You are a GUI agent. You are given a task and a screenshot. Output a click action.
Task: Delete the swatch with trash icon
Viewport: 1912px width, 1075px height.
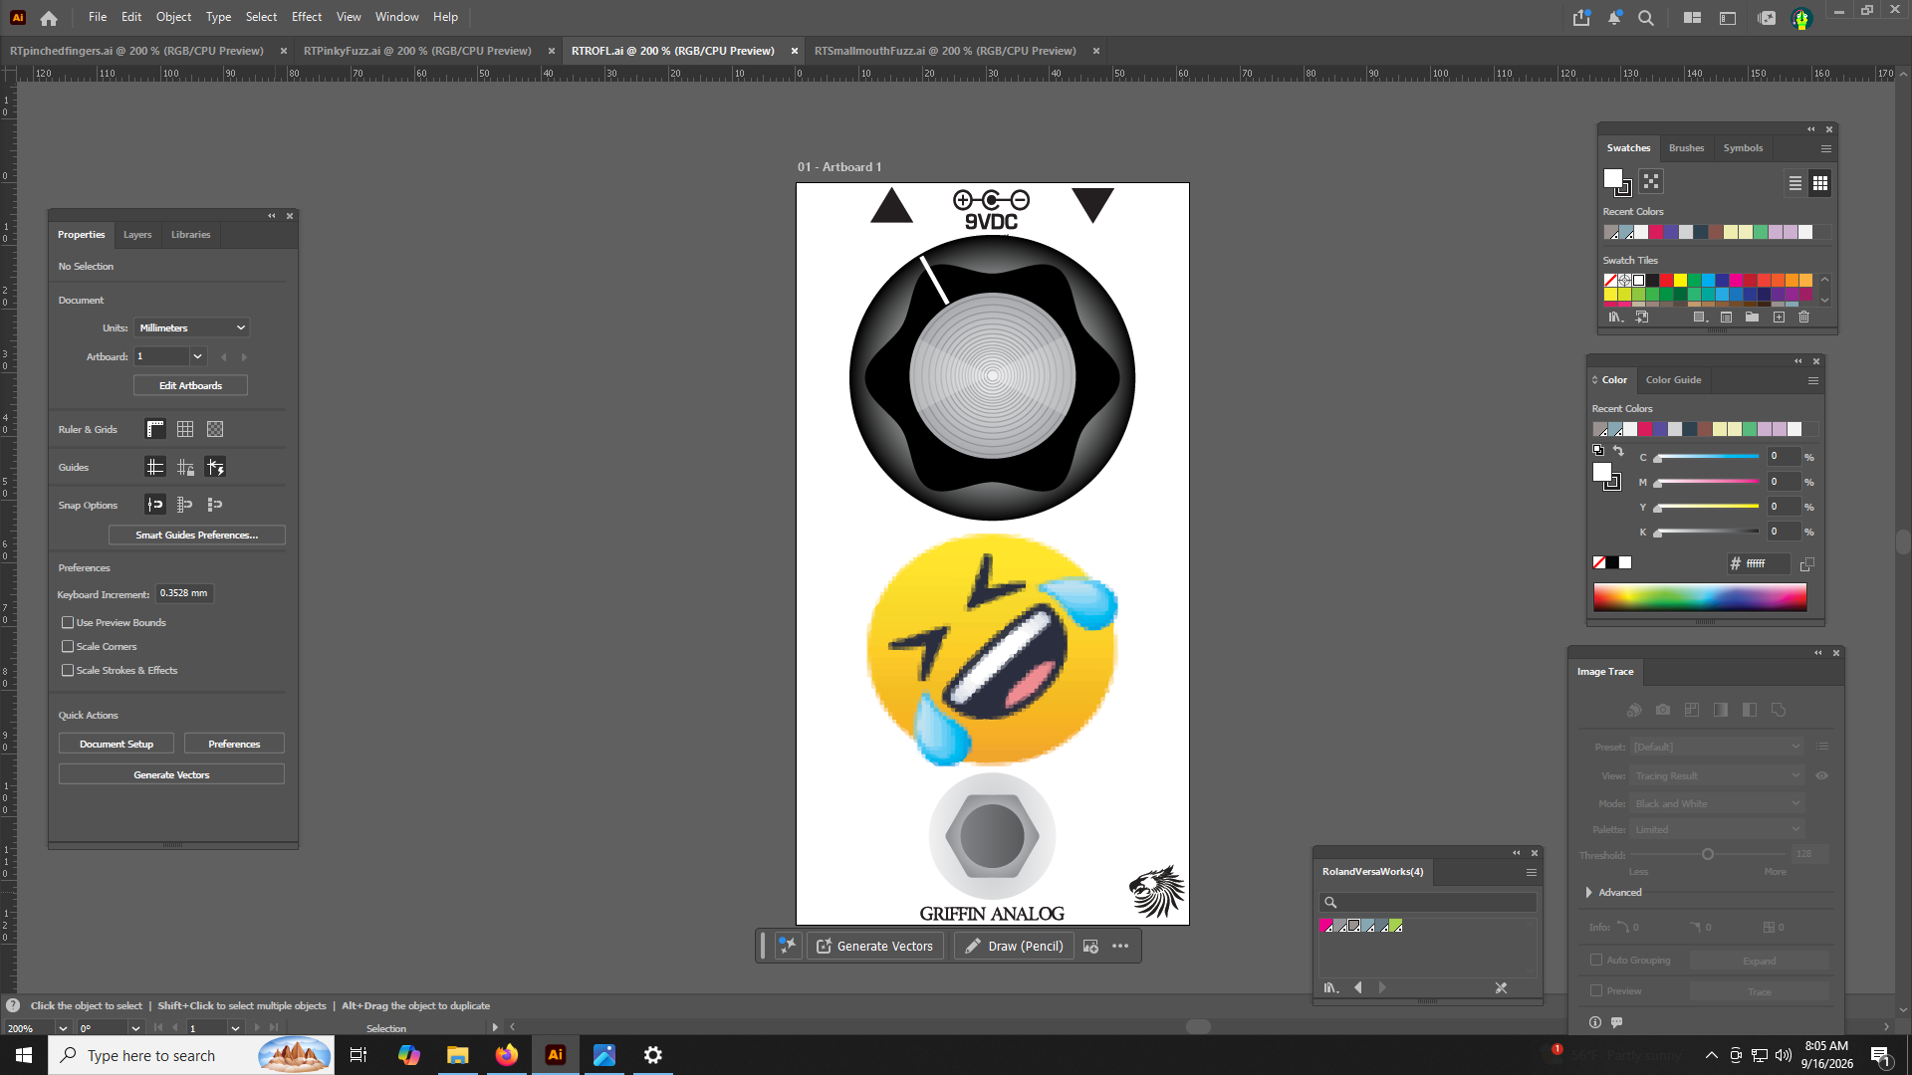point(1803,318)
